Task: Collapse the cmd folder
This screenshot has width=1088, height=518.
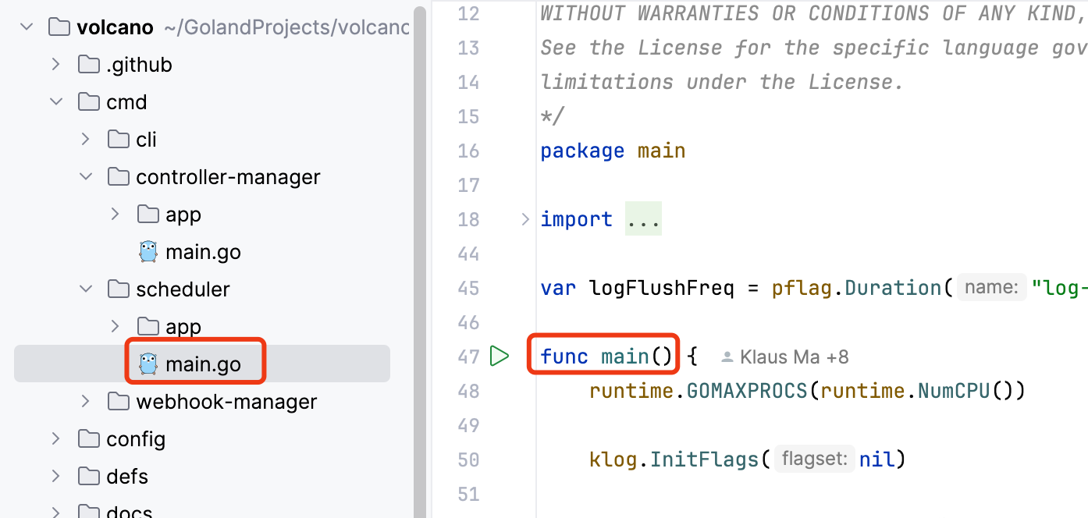Action: (x=55, y=101)
